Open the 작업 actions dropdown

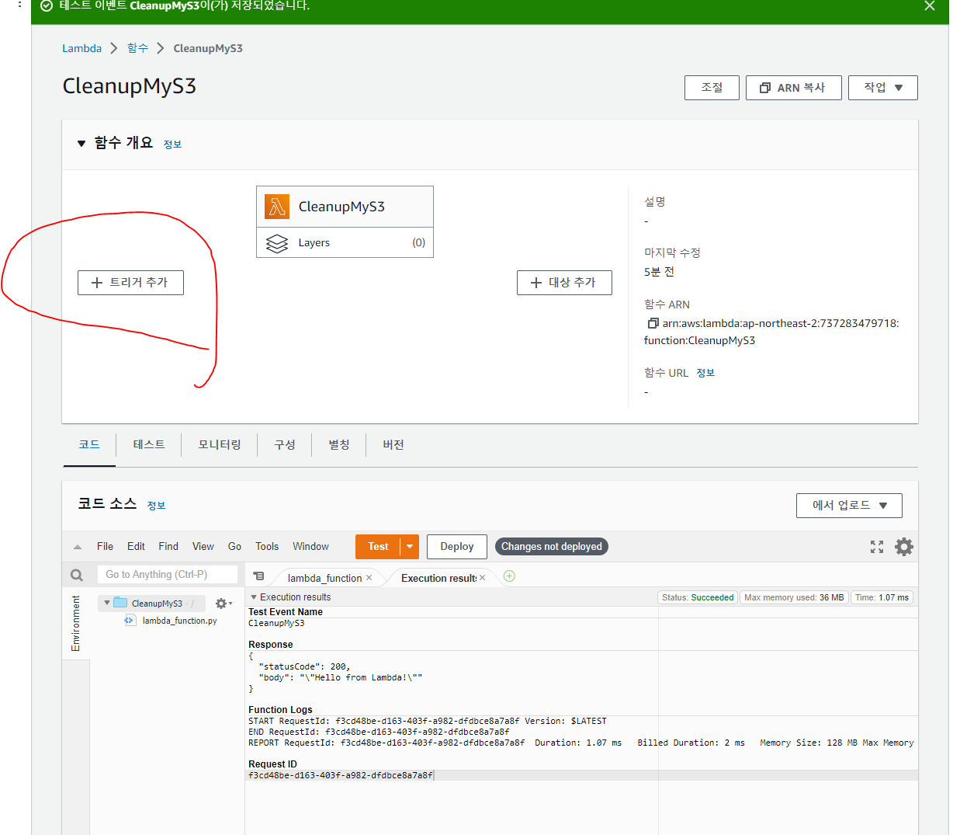pyautogui.click(x=883, y=88)
